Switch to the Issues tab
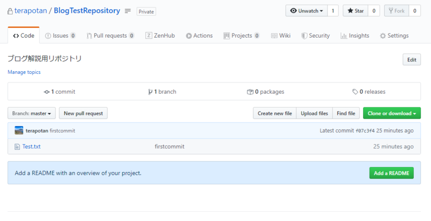This screenshot has width=431, height=221. (60, 36)
